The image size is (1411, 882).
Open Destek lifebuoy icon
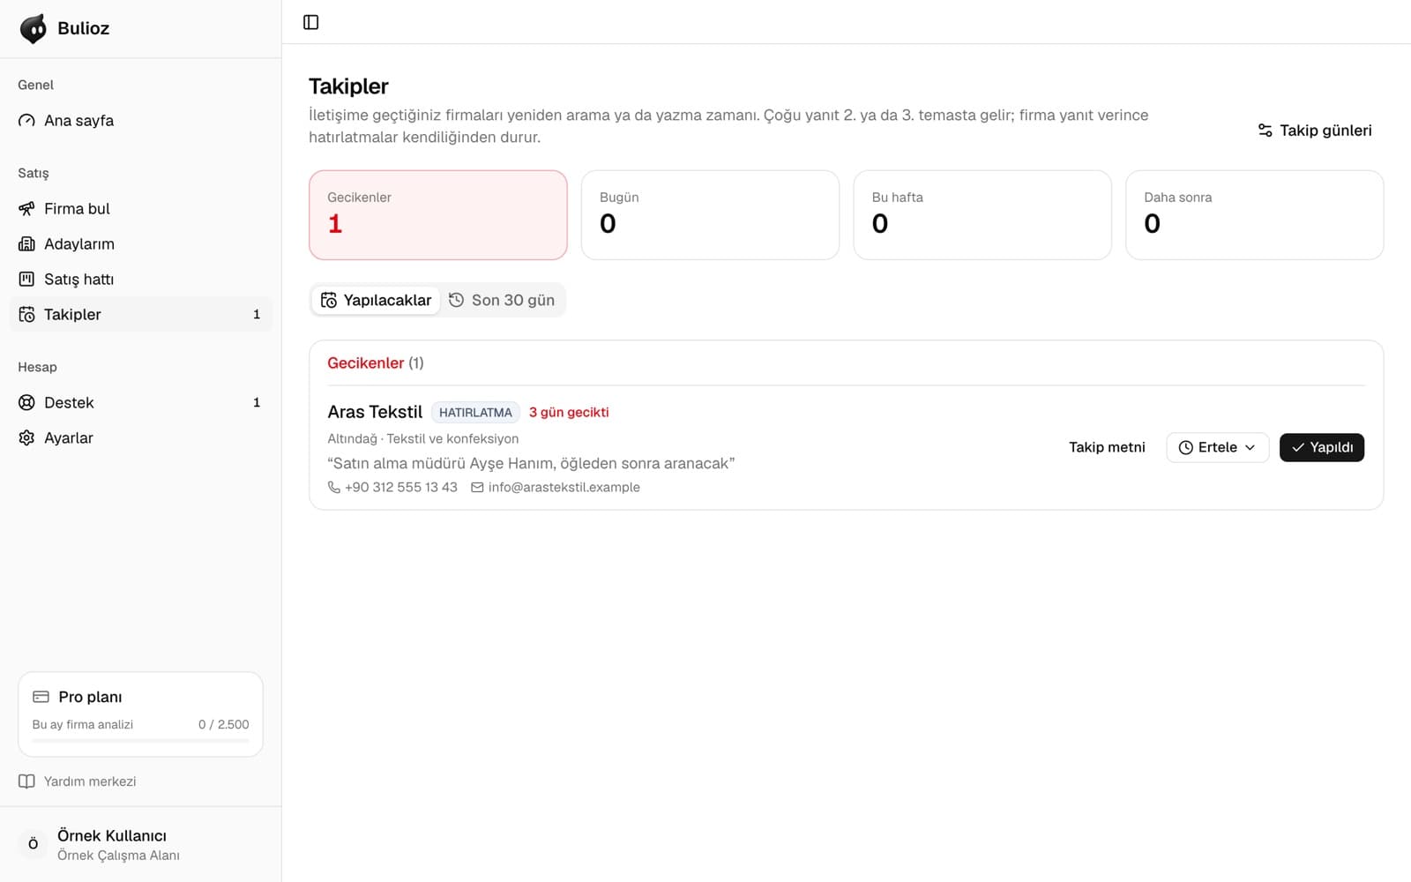pyautogui.click(x=26, y=403)
